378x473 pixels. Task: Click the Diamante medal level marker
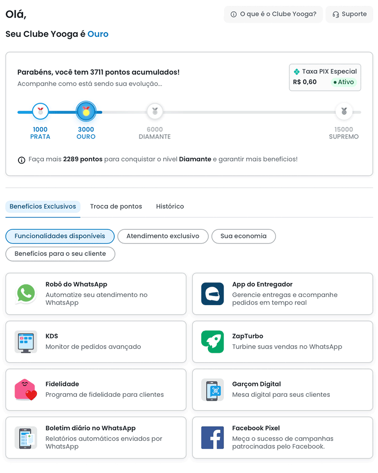(155, 112)
